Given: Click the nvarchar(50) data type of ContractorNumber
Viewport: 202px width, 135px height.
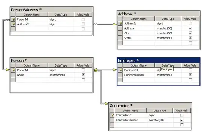Looking at the screenshot, I should tap(156, 120).
